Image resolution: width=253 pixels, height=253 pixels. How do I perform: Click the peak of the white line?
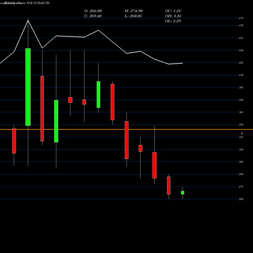click(x=28, y=20)
